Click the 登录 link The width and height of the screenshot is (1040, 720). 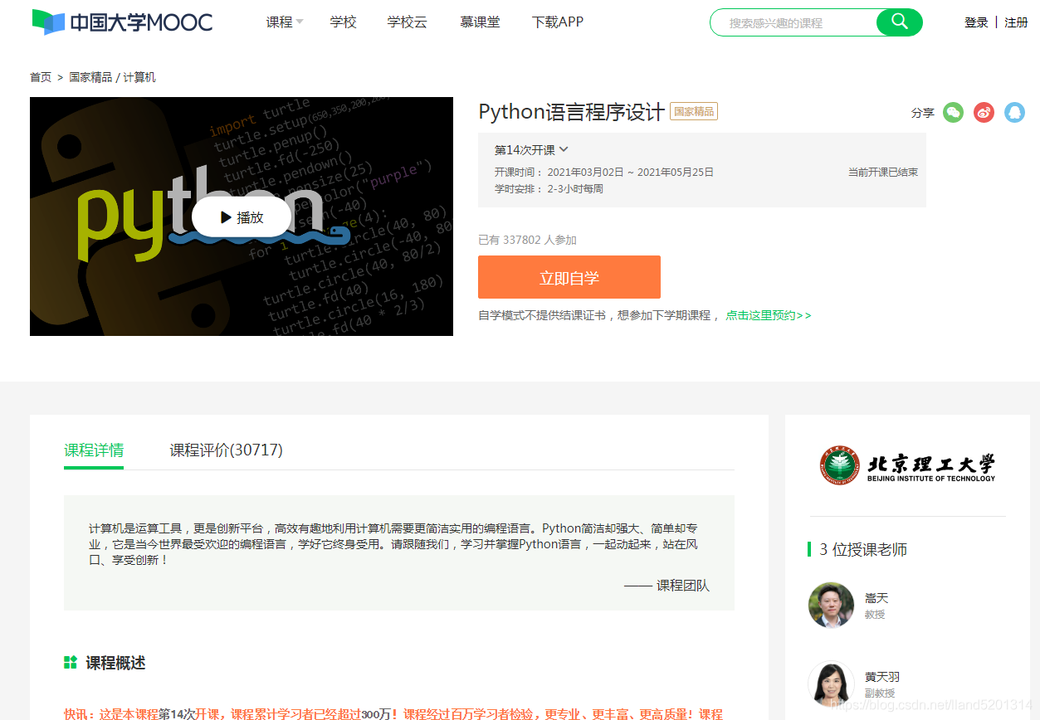[x=976, y=22]
